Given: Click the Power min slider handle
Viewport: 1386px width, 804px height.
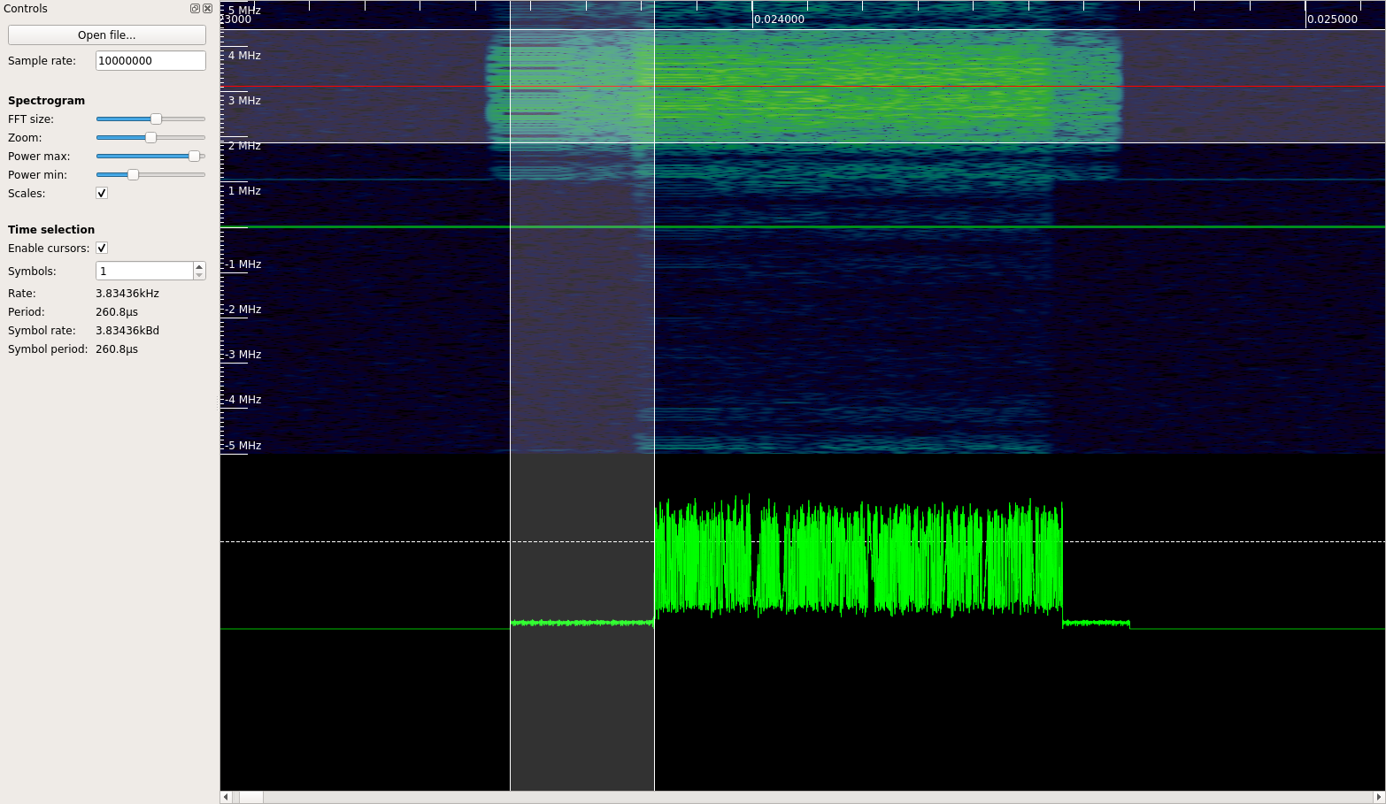Looking at the screenshot, I should [133, 175].
